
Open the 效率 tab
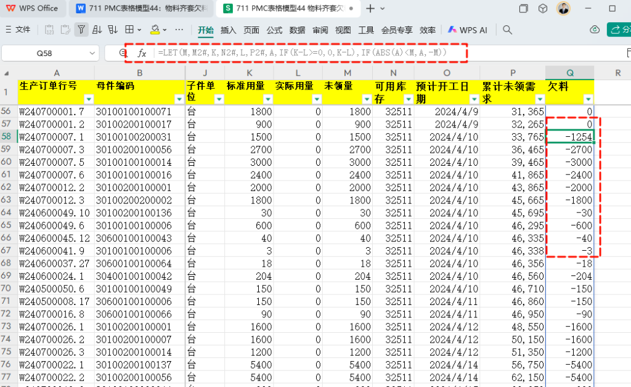[428, 30]
